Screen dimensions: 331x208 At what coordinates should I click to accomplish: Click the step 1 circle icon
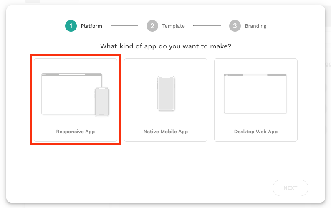(x=71, y=26)
